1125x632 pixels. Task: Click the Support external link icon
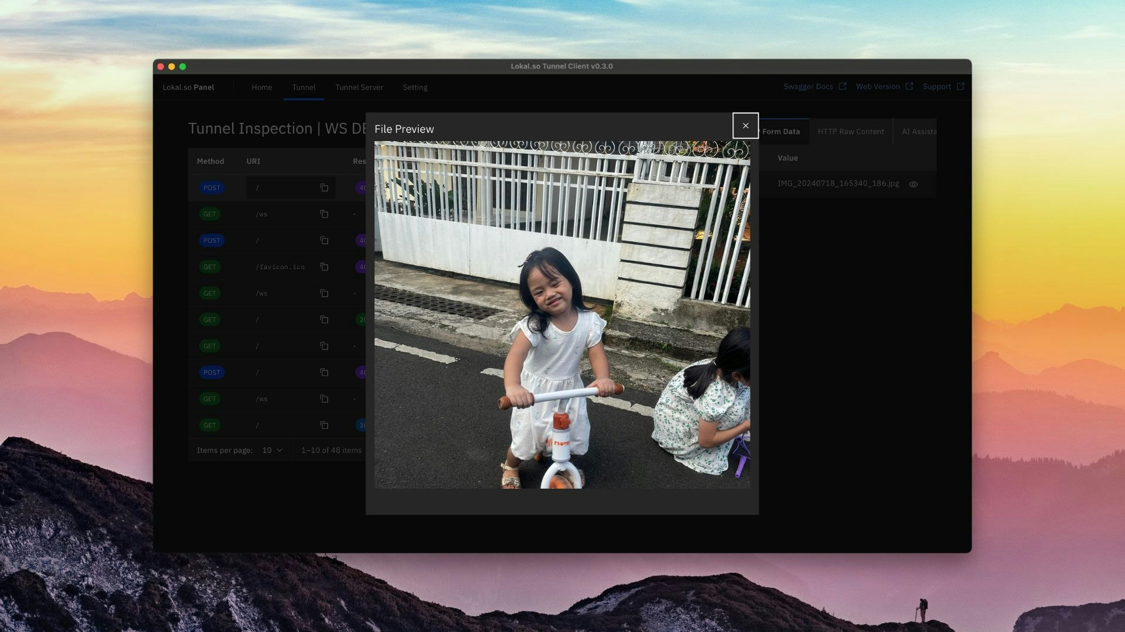point(960,87)
